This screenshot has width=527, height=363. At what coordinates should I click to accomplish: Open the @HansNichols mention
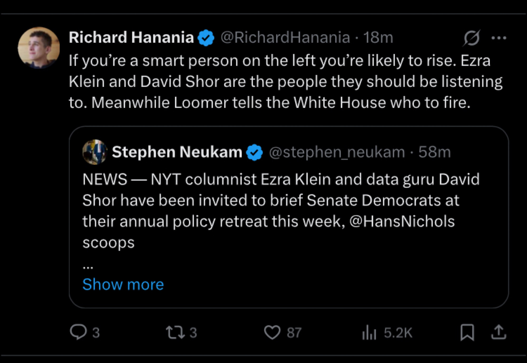[402, 221]
